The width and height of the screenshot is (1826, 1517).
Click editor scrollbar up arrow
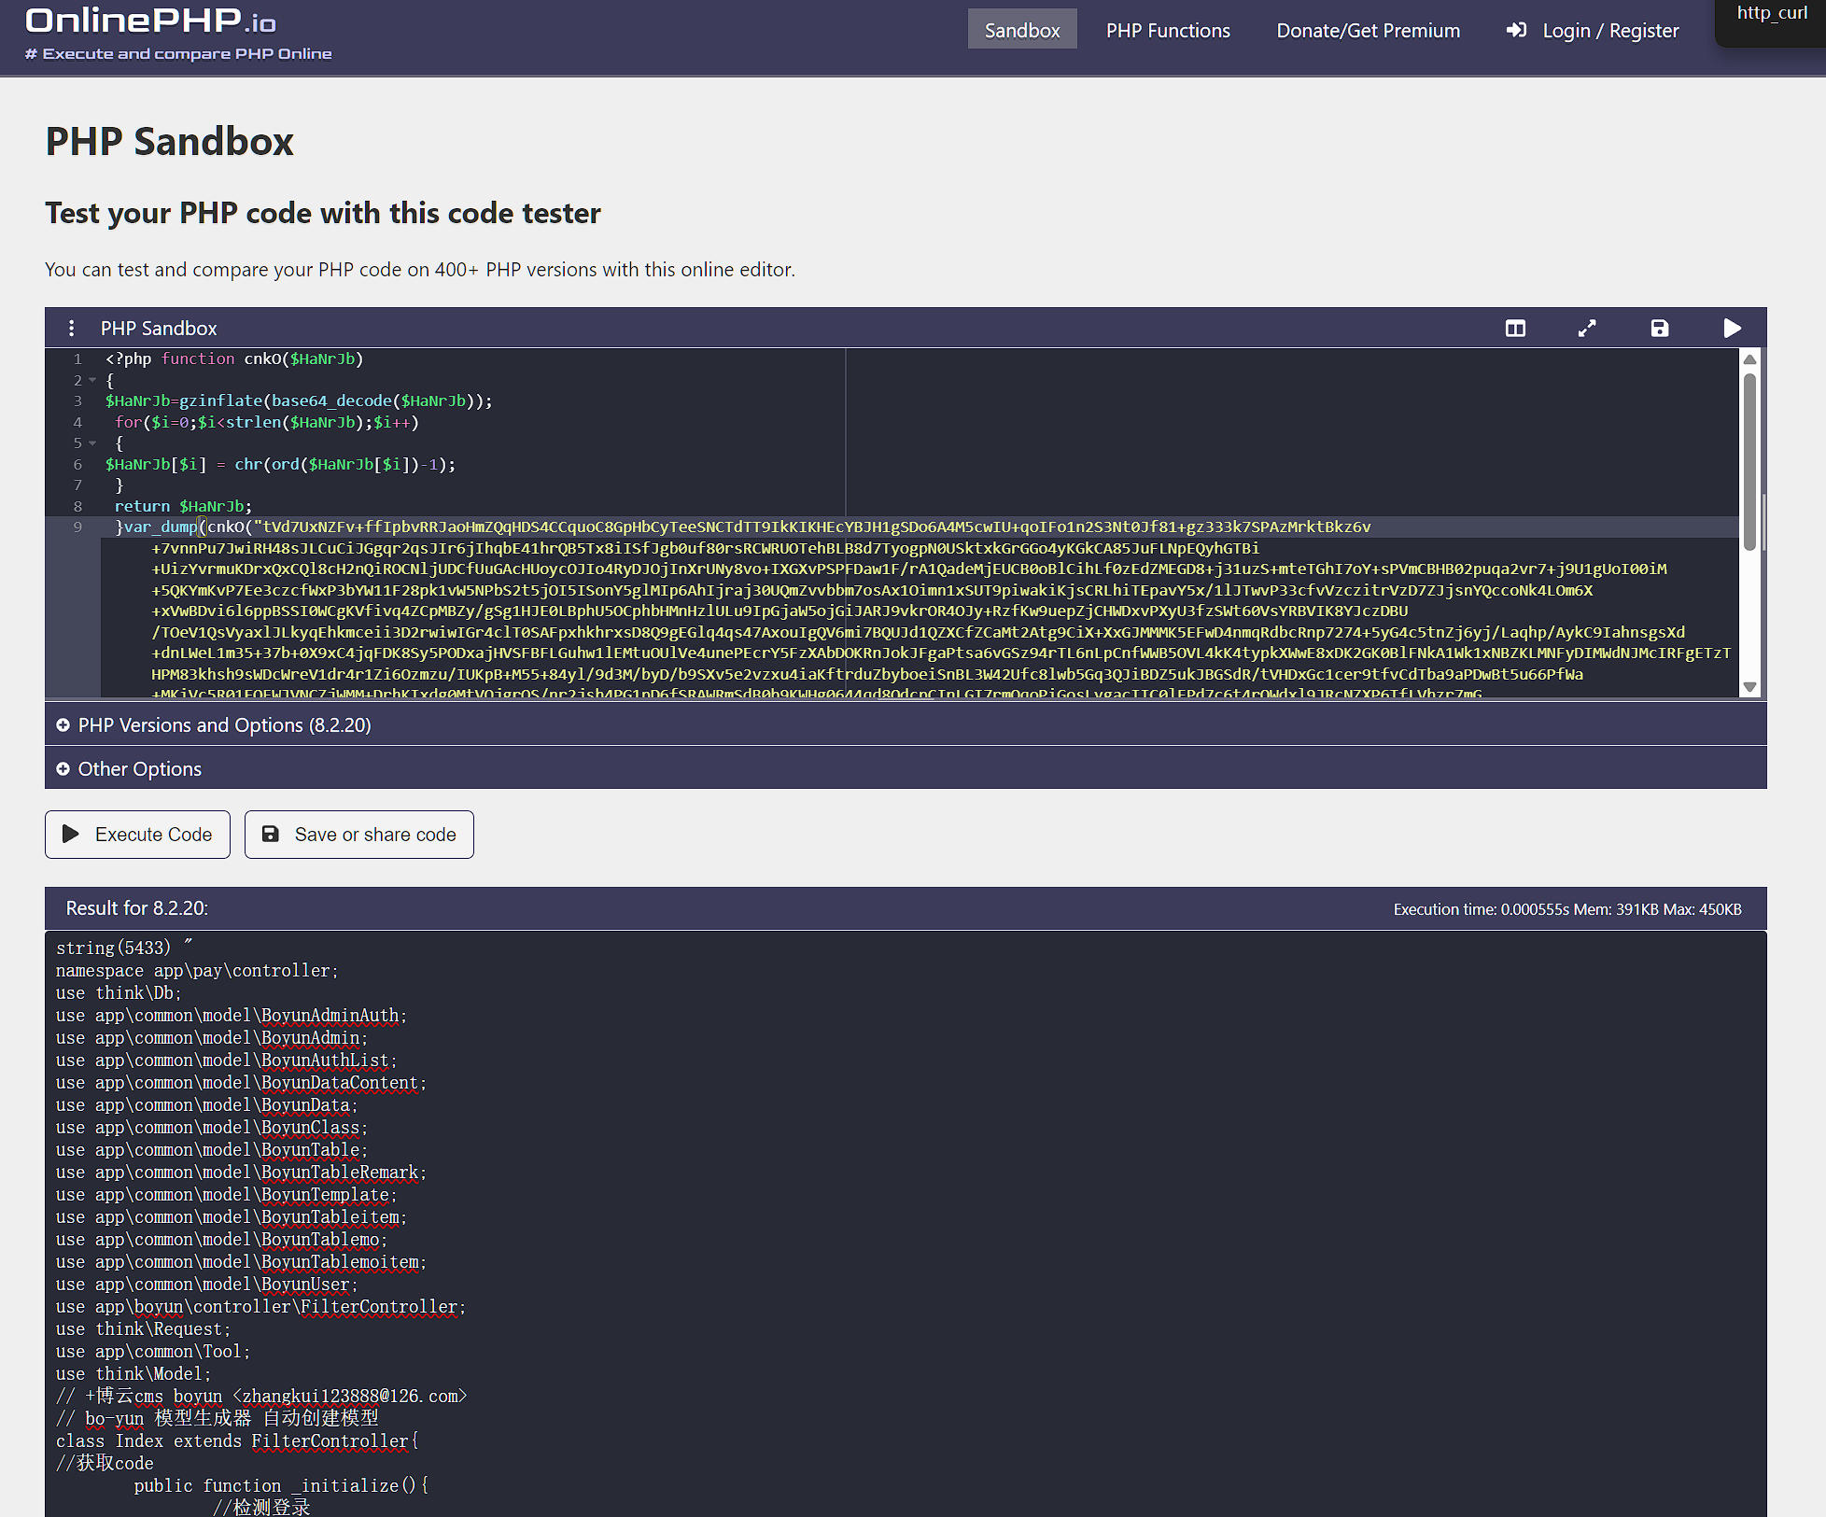click(x=1750, y=359)
